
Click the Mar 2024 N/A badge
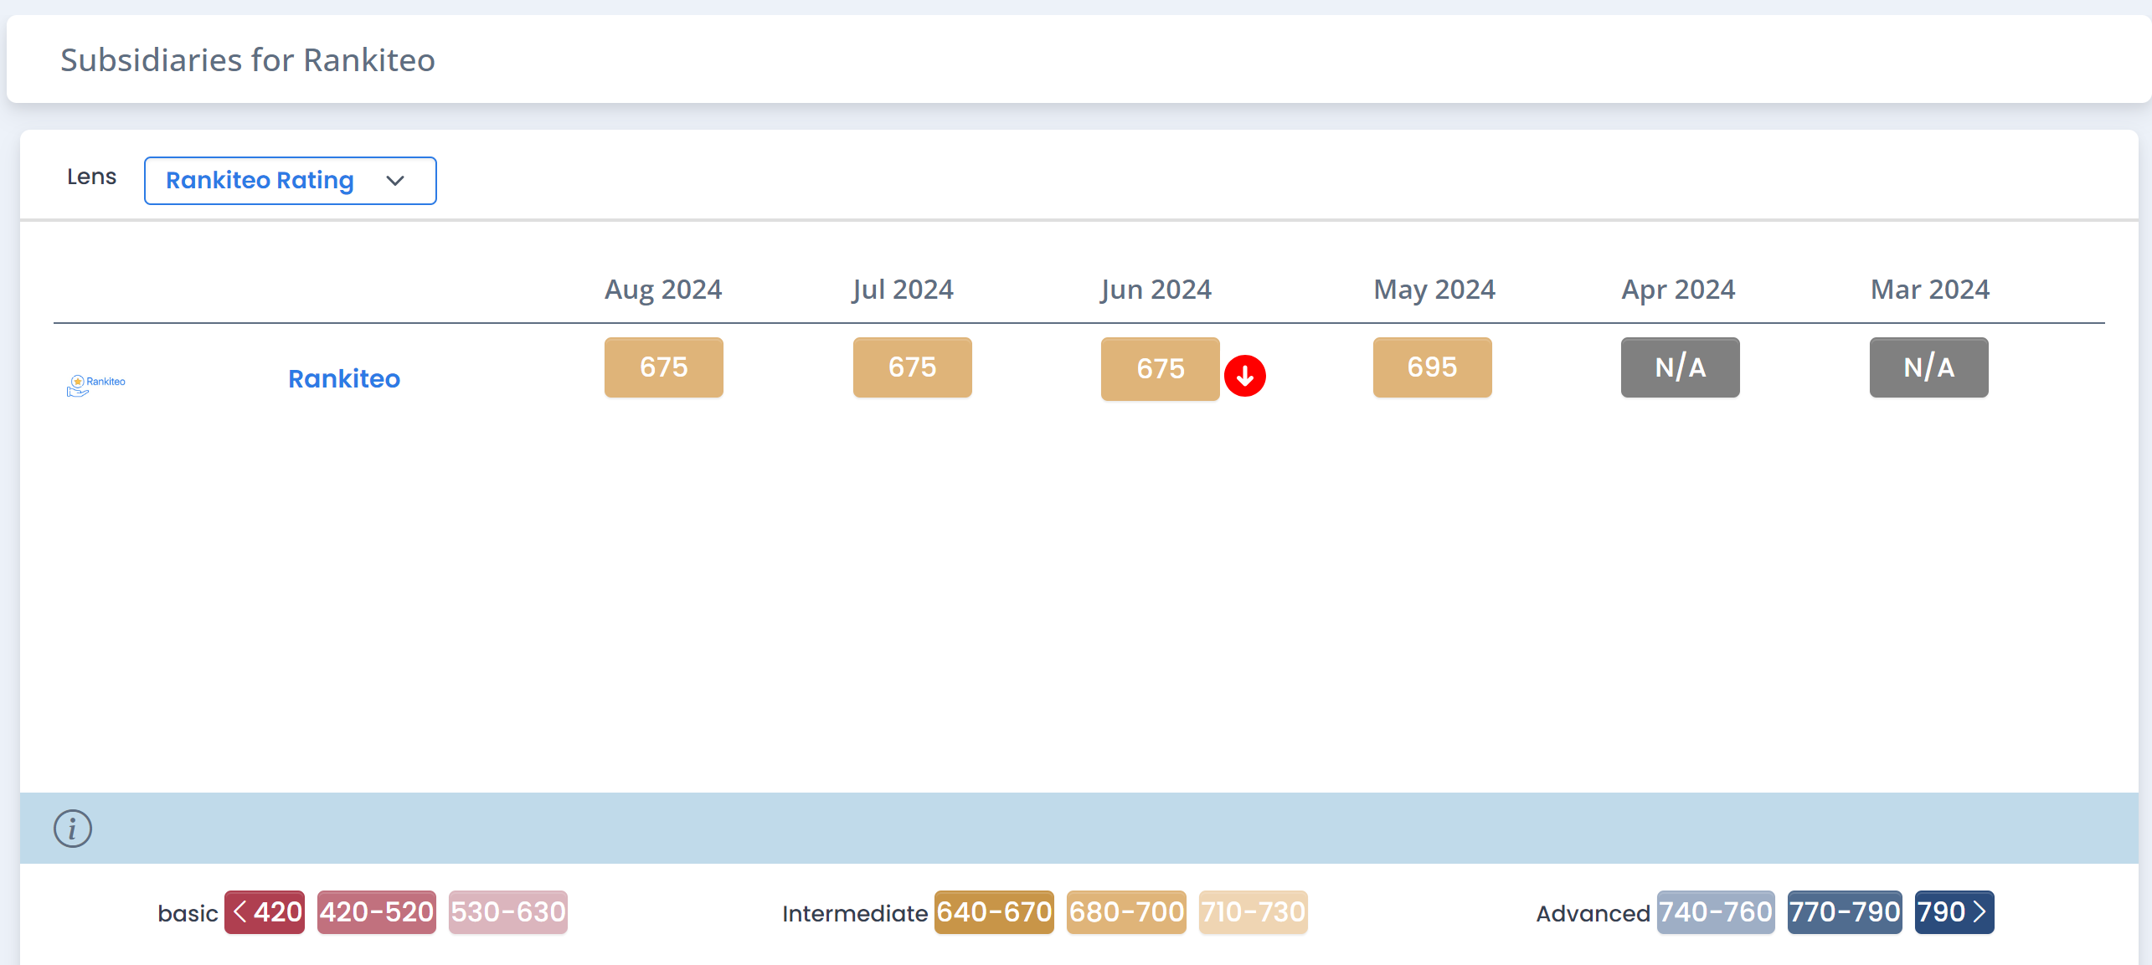point(1928,367)
